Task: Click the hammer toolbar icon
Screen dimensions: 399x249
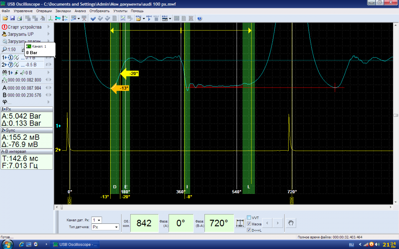Action: coord(42,18)
